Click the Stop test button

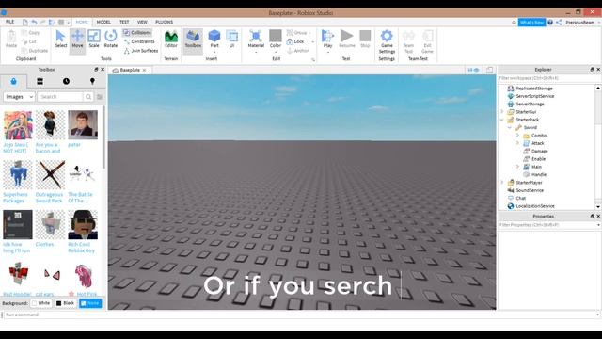pyautogui.click(x=365, y=40)
